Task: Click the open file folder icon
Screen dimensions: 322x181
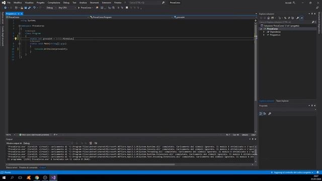Action: coord(22,8)
